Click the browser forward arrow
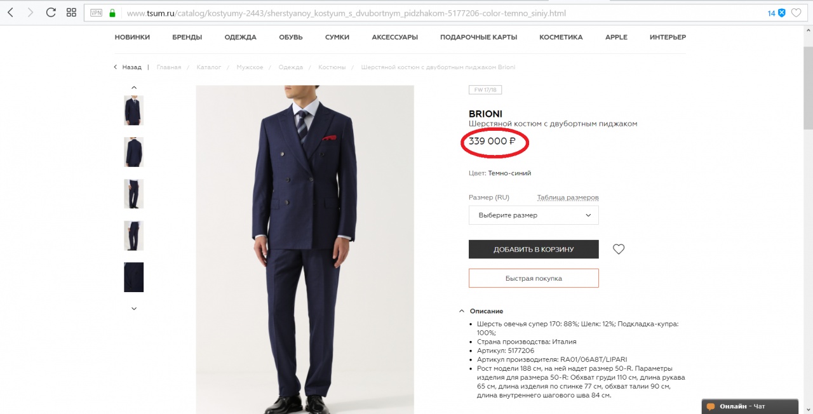Image resolution: width=813 pixels, height=414 pixels. [30, 13]
